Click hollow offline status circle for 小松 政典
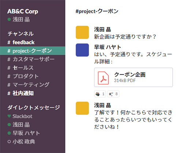This screenshot has width=183, height=153. [9, 142]
